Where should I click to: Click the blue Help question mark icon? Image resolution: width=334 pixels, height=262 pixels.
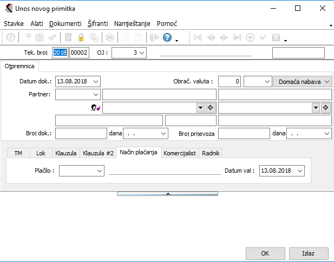(x=167, y=37)
